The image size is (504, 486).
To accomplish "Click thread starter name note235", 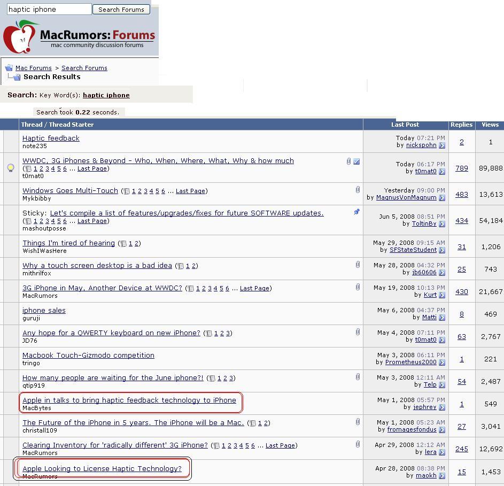I will pyautogui.click(x=35, y=146).
